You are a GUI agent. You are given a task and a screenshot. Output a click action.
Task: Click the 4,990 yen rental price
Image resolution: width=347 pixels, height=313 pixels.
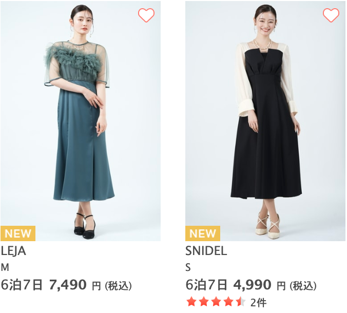tap(252, 285)
